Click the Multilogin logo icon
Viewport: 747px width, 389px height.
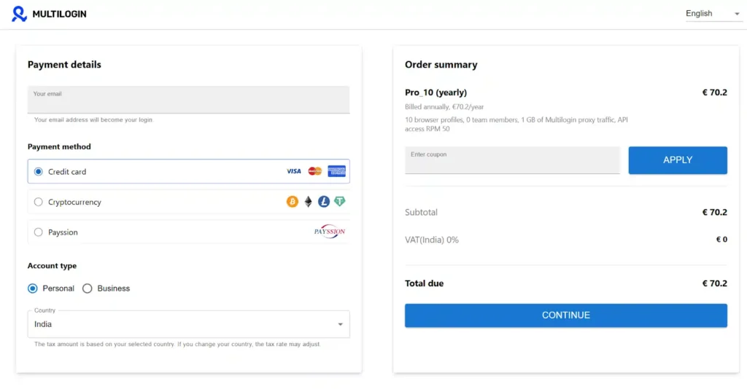pyautogui.click(x=19, y=14)
